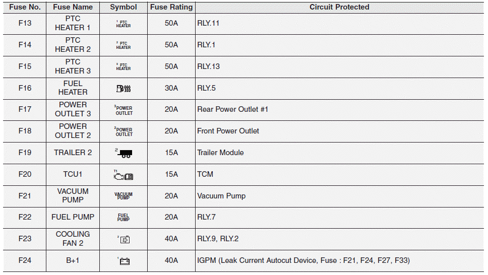Select the F20 fuse number cell
This screenshot has height=275, width=488.
pyautogui.click(x=25, y=174)
